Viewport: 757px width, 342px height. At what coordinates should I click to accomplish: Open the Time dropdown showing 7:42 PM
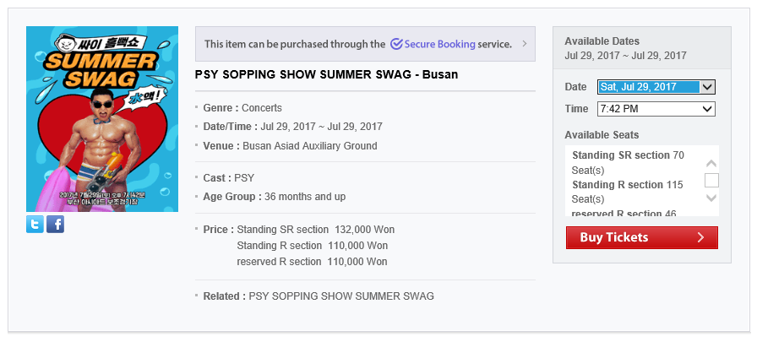click(656, 109)
